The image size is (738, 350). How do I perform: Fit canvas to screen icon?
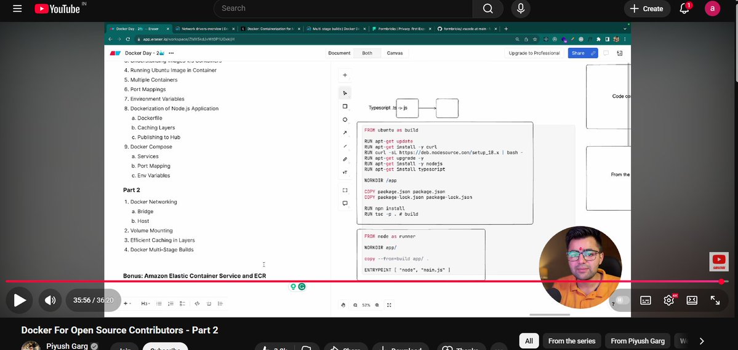(389, 305)
